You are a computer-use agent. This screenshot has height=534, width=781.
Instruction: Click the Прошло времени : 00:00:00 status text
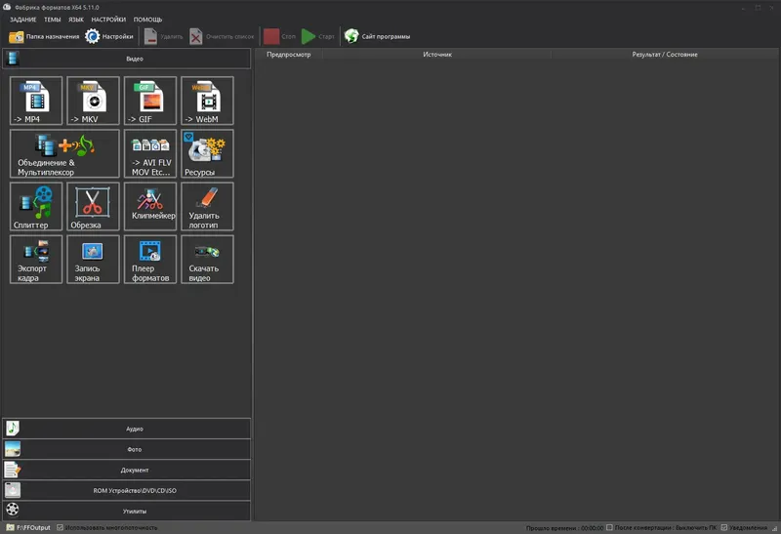pos(564,528)
